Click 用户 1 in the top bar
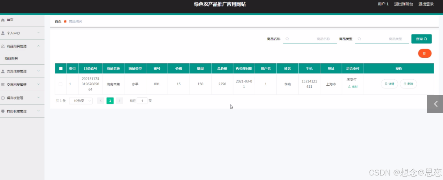This screenshot has width=443, height=180. point(383,4)
